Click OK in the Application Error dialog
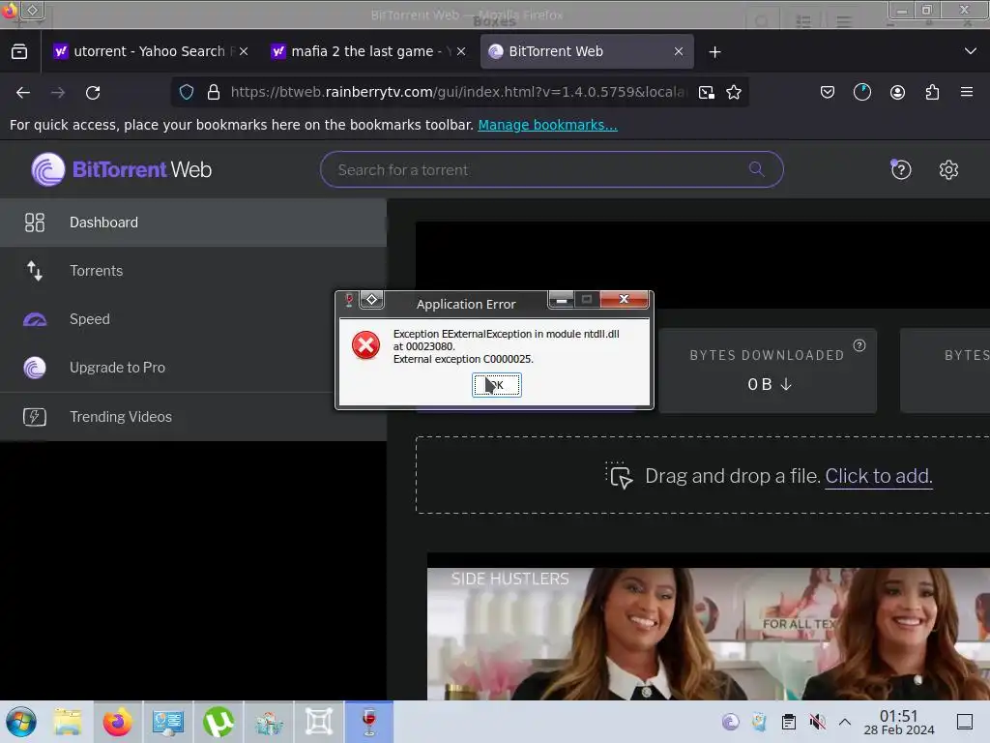The width and height of the screenshot is (990, 743). [x=496, y=385]
